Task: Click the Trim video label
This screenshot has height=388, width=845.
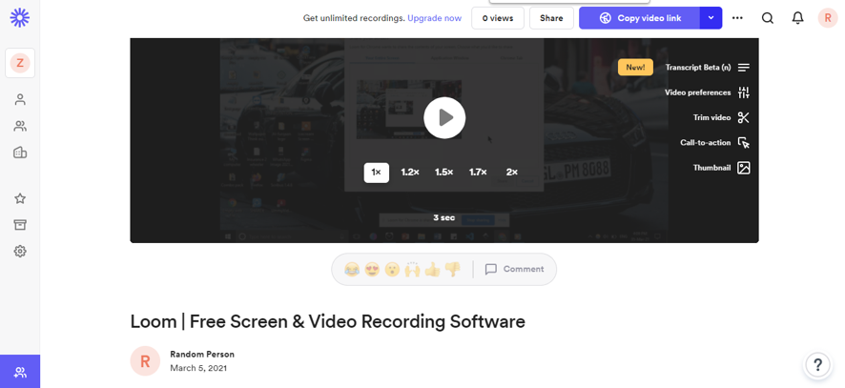Action: pyautogui.click(x=711, y=117)
